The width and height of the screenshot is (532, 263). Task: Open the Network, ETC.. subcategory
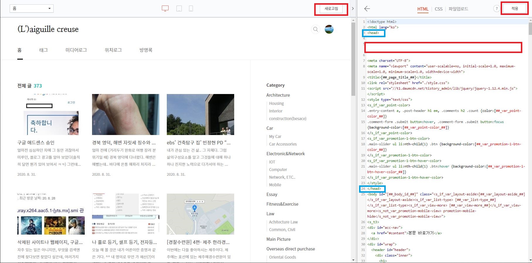click(x=282, y=177)
